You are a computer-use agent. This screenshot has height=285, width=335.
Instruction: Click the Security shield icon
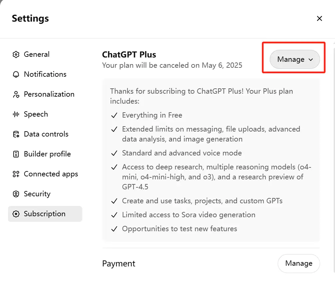point(16,194)
